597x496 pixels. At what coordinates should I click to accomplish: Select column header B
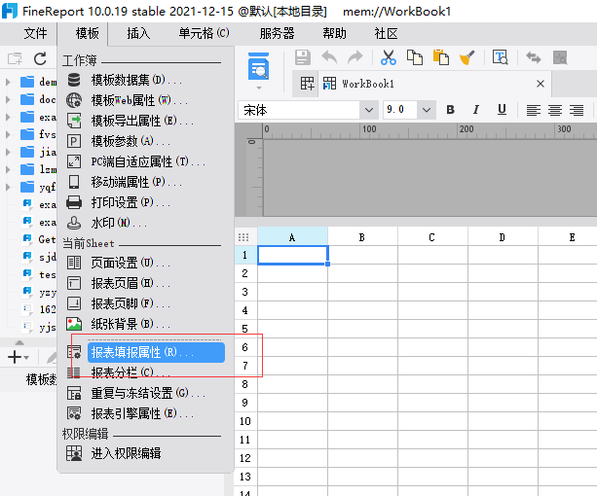tap(362, 237)
